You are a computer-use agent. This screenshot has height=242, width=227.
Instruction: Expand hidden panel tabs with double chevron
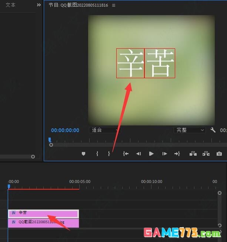click(39, 5)
